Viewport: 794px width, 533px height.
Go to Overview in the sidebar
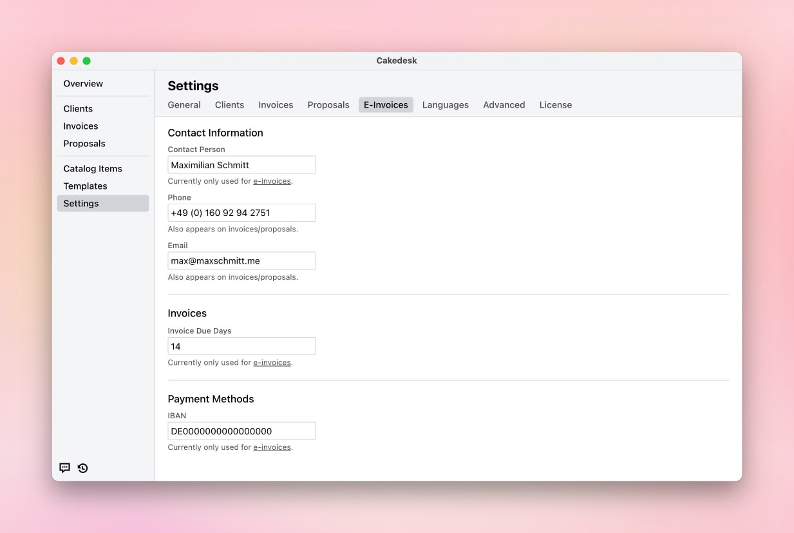(x=83, y=84)
